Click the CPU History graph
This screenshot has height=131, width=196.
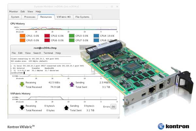pyautogui.click(x=68, y=28)
